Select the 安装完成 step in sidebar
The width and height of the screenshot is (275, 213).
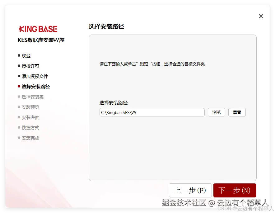pyautogui.click(x=28, y=138)
